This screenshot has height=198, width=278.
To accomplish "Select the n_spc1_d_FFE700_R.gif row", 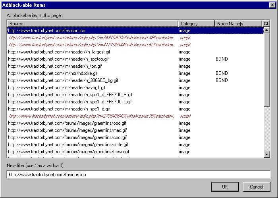I will tap(135, 95).
